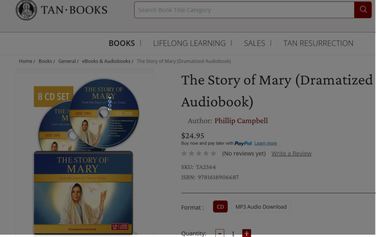Viewport: 376px width, 237px height.
Task: Open the BOOKS menu
Action: click(x=122, y=43)
